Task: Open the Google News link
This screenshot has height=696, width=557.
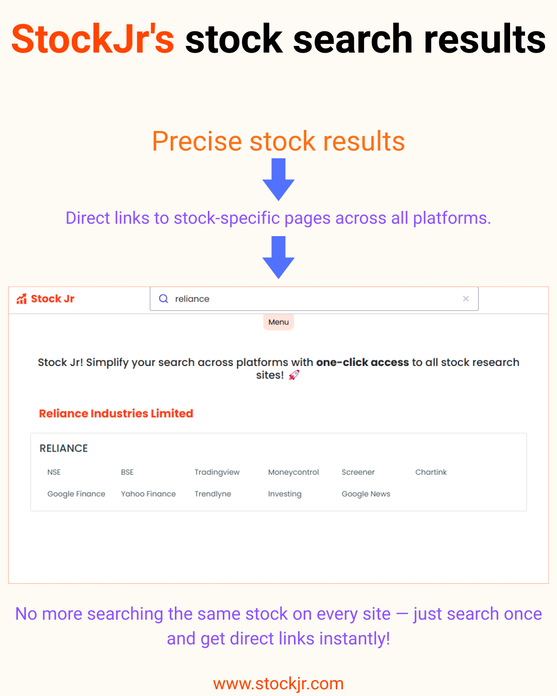Action: click(x=366, y=494)
